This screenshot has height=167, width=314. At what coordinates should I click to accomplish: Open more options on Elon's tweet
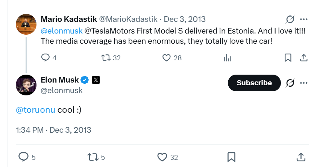pyautogui.click(x=303, y=83)
